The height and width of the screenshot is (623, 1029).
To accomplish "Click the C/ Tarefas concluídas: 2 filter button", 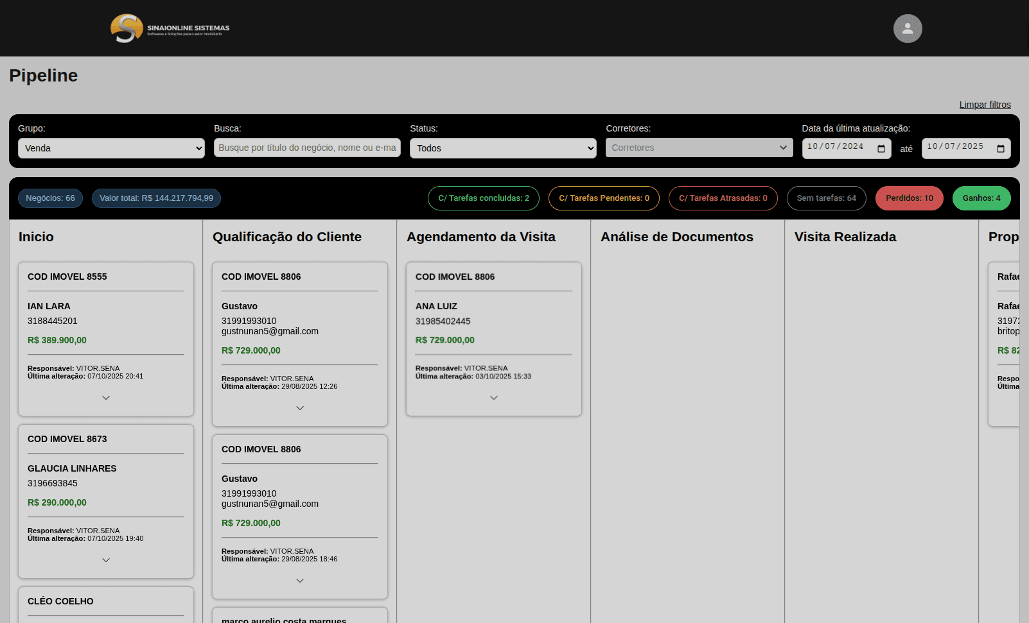I will click(x=483, y=198).
